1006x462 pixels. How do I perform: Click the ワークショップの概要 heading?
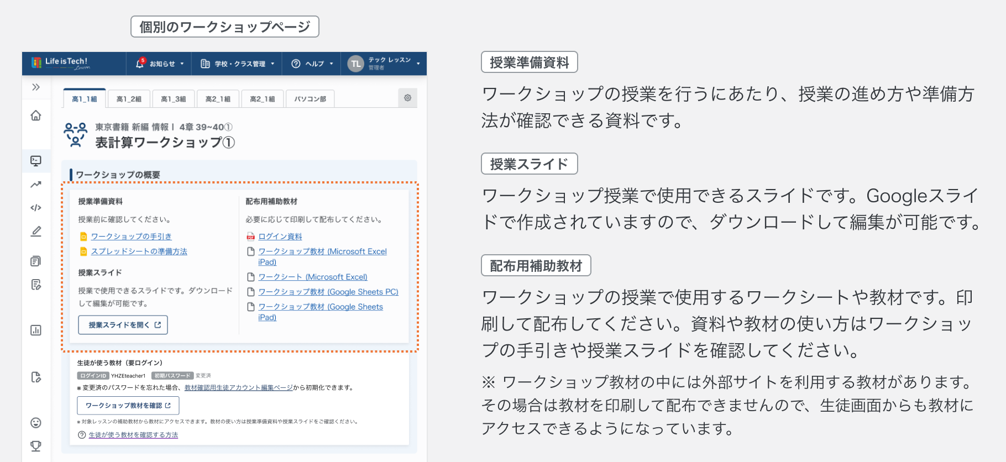coord(118,175)
